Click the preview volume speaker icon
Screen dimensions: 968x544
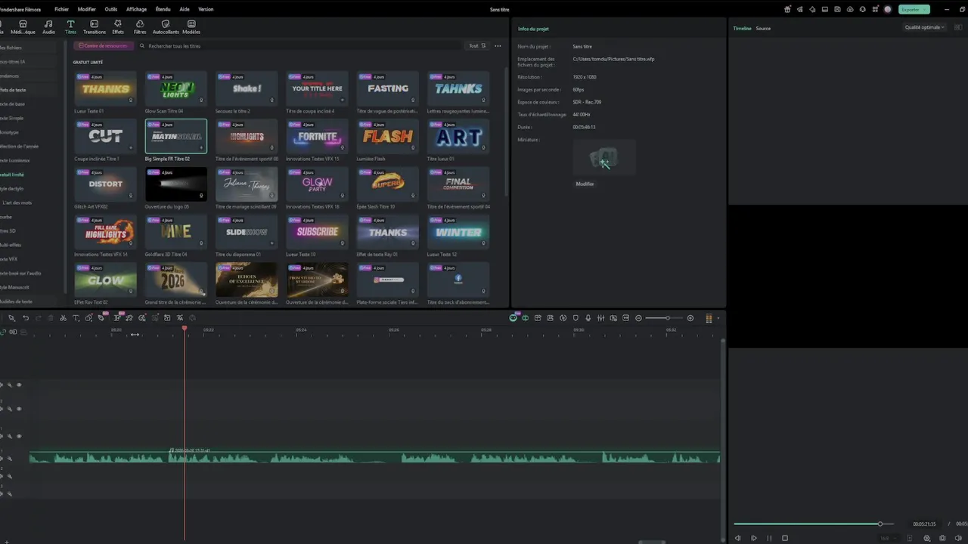click(958, 538)
